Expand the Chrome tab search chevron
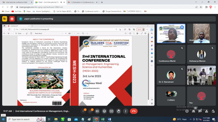The width and height of the screenshot is (218, 122). click(196, 2)
